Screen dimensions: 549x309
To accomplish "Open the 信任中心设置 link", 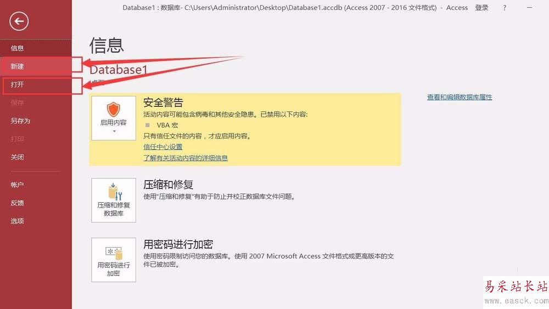I will pos(163,147).
